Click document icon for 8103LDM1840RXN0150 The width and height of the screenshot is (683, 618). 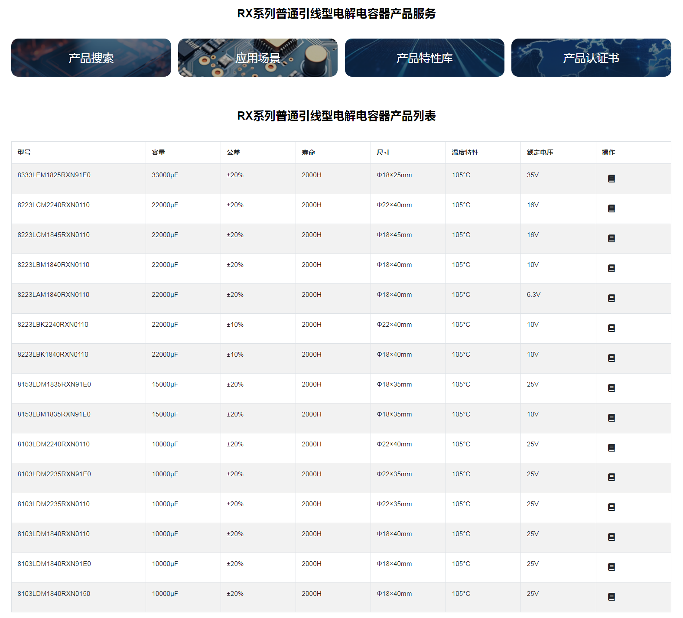pos(611,597)
